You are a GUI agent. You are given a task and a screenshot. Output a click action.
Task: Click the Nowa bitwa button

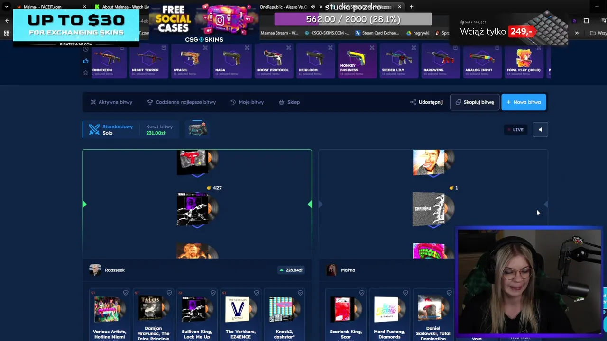click(x=524, y=102)
